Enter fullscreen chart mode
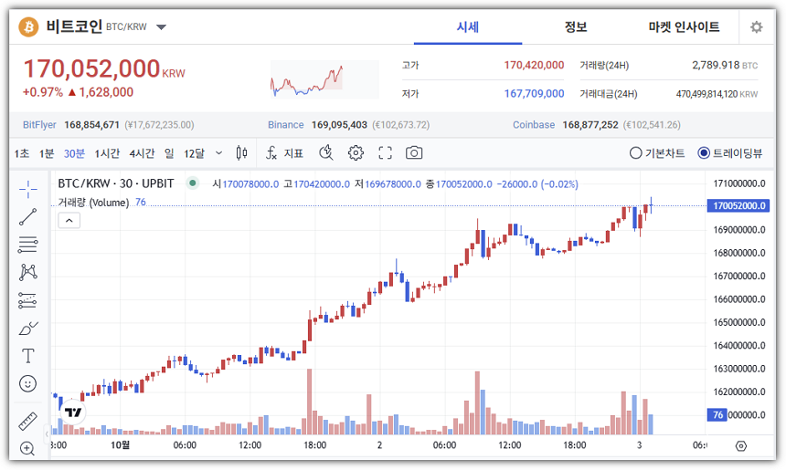Screen dimensions: 786x470 click(385, 153)
